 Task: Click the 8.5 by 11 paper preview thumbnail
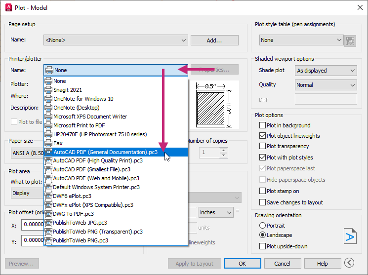coord(214,105)
